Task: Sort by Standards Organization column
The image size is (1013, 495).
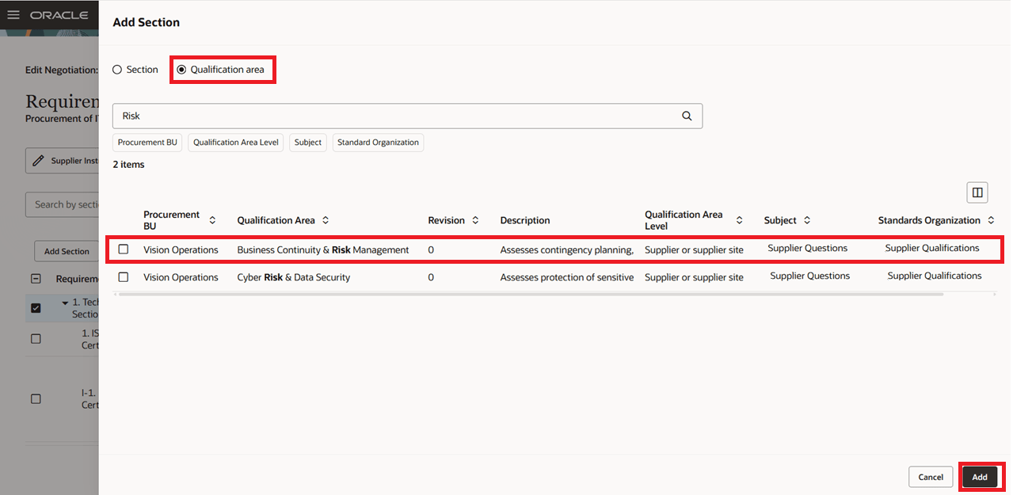Action: point(991,220)
